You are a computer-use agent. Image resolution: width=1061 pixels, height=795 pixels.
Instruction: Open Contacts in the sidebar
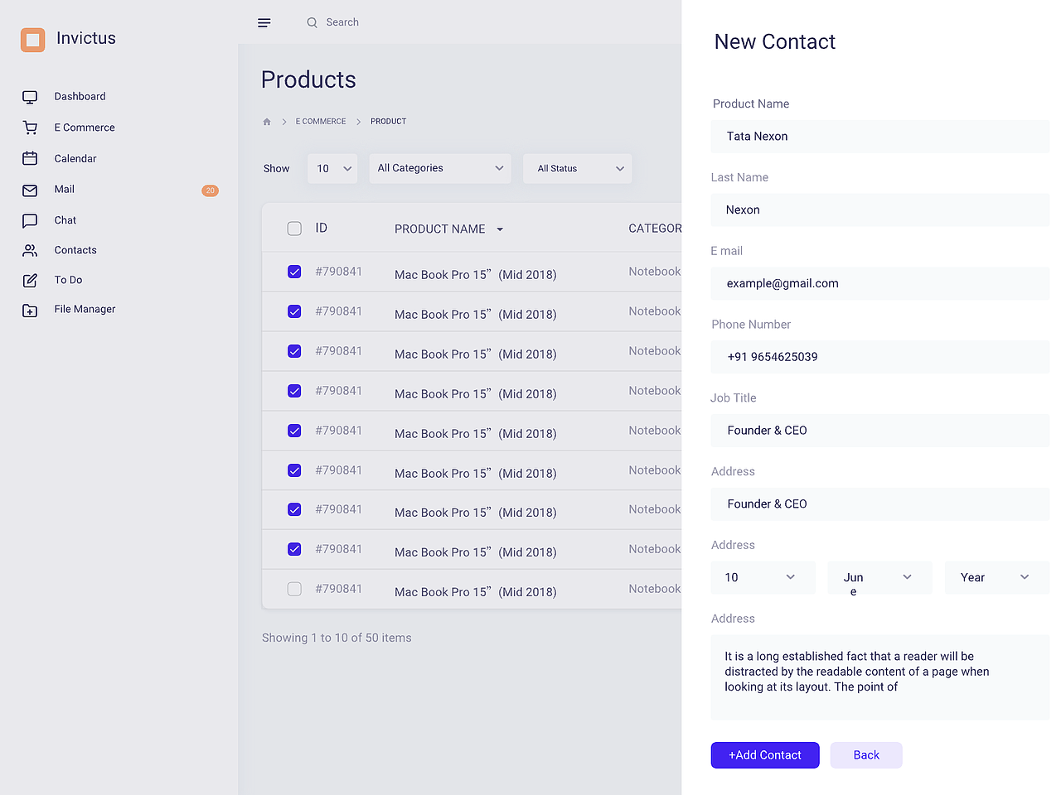75,250
